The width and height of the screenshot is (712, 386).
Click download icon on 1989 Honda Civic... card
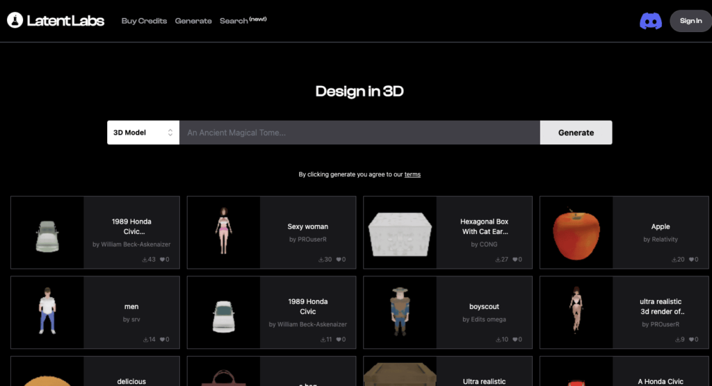145,260
